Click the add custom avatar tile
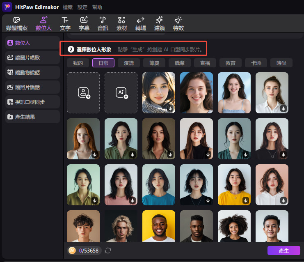The height and width of the screenshot is (262, 304). [x=83, y=93]
